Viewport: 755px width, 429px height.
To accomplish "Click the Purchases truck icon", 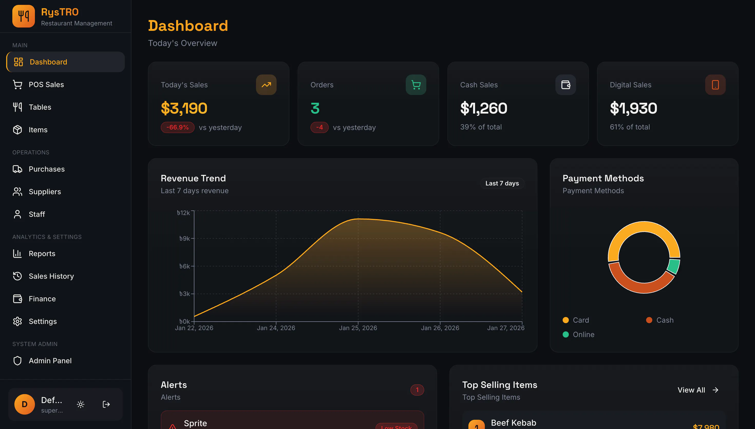I will pyautogui.click(x=17, y=169).
